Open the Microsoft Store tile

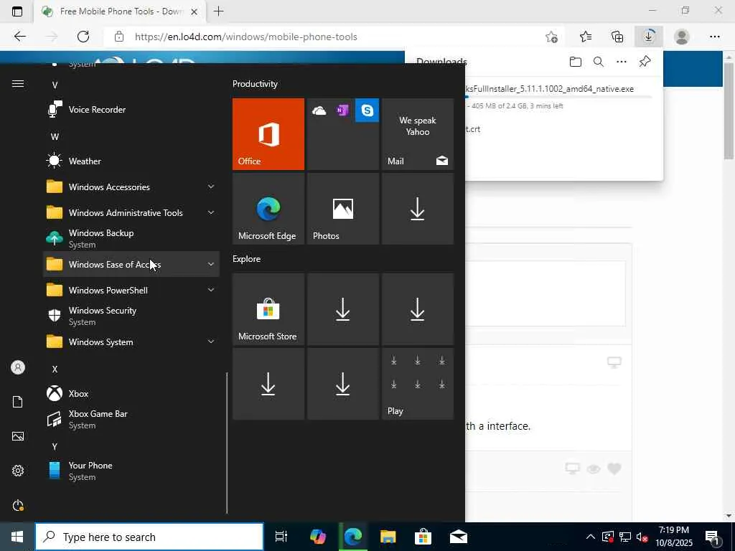[x=268, y=309]
